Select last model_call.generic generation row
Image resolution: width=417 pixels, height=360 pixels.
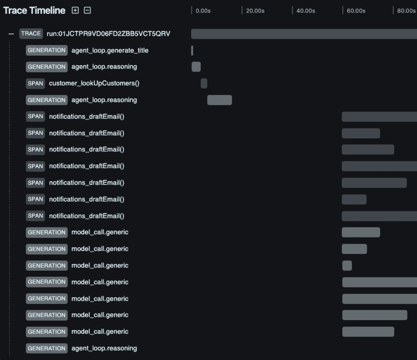(100, 332)
